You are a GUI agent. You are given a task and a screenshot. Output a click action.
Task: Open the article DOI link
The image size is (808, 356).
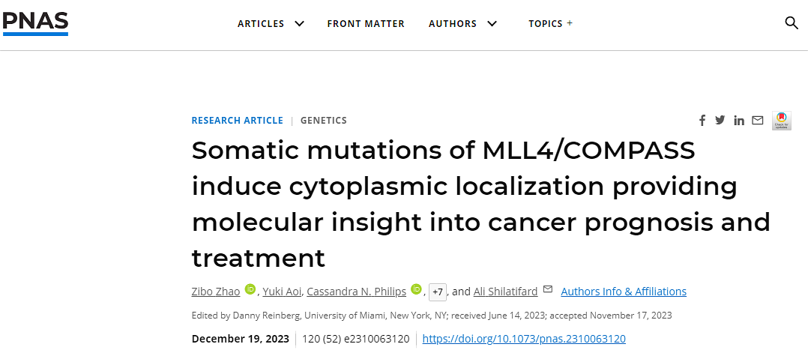tap(524, 339)
